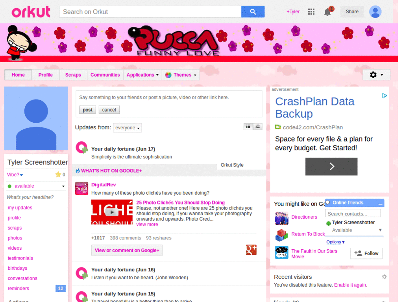Click the Orkut logo
Viewport: 403px width, 302px height.
(x=31, y=11)
